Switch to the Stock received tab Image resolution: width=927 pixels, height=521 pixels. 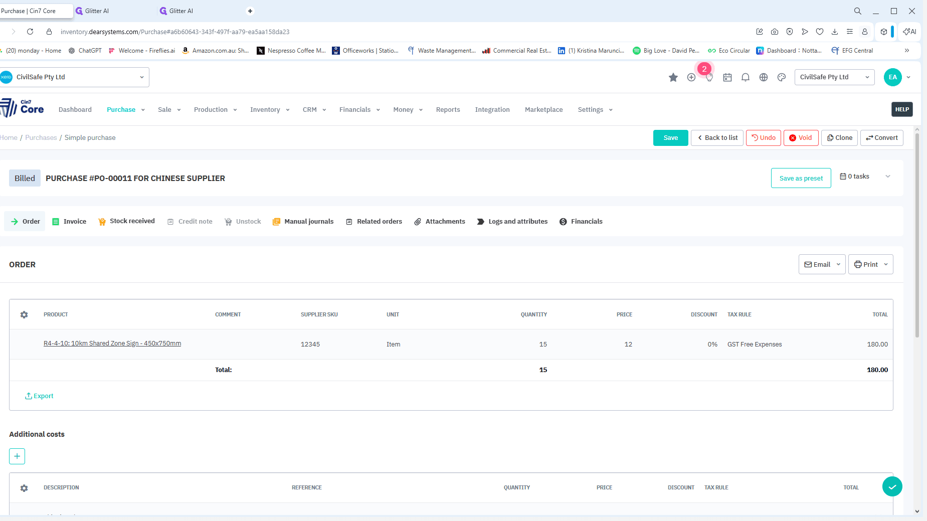[x=126, y=221]
